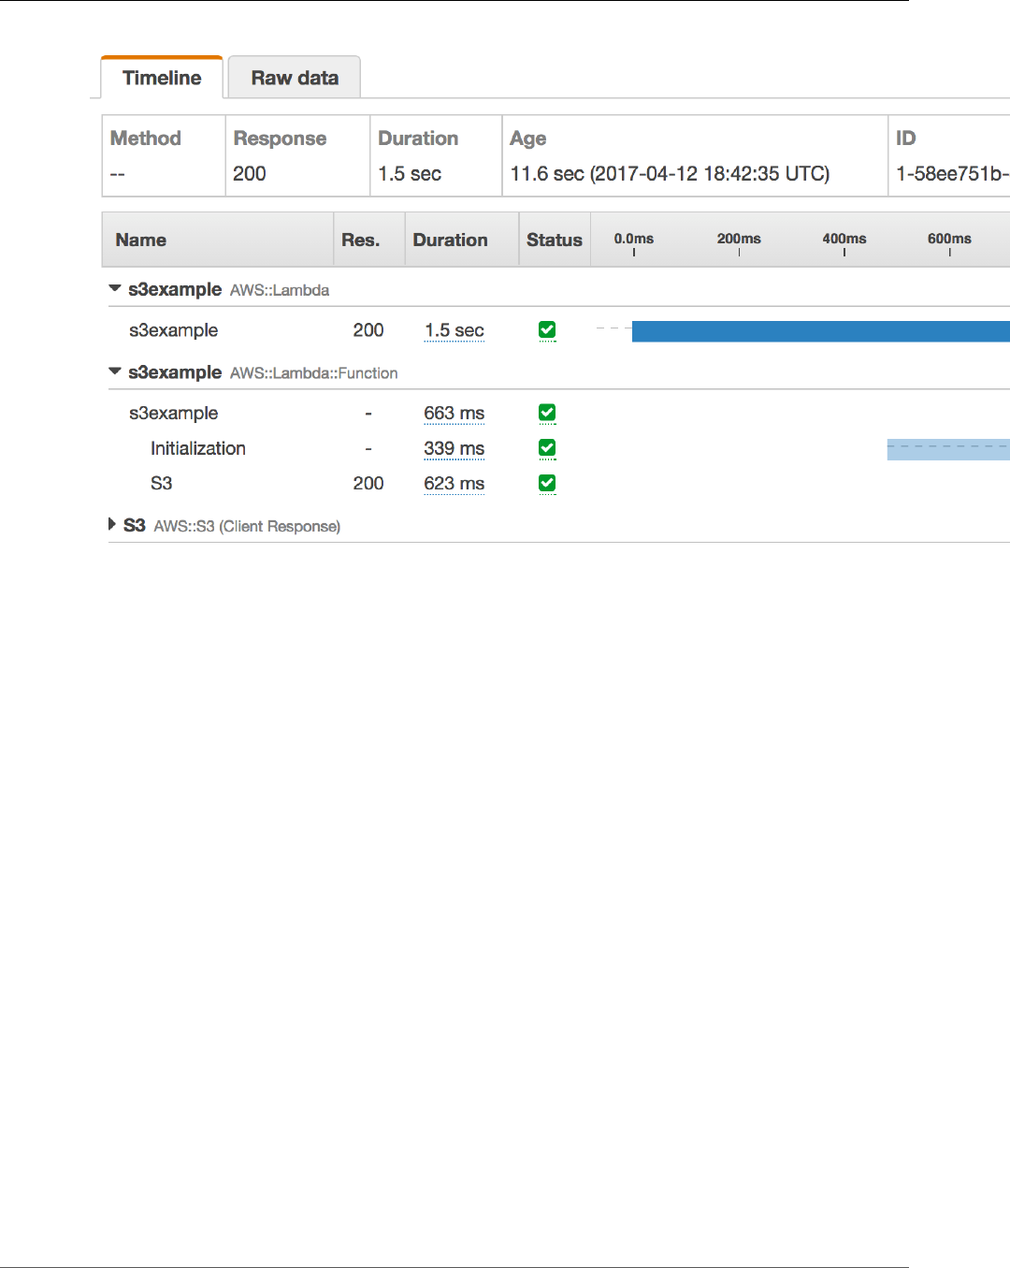Open the 623 ms duration link
1010x1268 pixels.
[x=454, y=483]
